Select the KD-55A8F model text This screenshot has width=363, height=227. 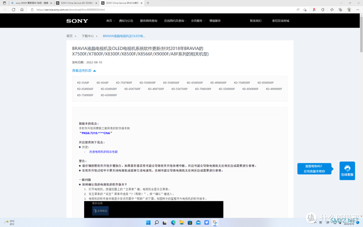click(83, 83)
